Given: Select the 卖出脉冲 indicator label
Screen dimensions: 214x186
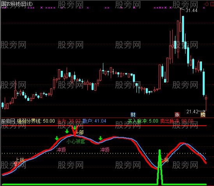Looking at the screenshot, I should tap(177, 121).
